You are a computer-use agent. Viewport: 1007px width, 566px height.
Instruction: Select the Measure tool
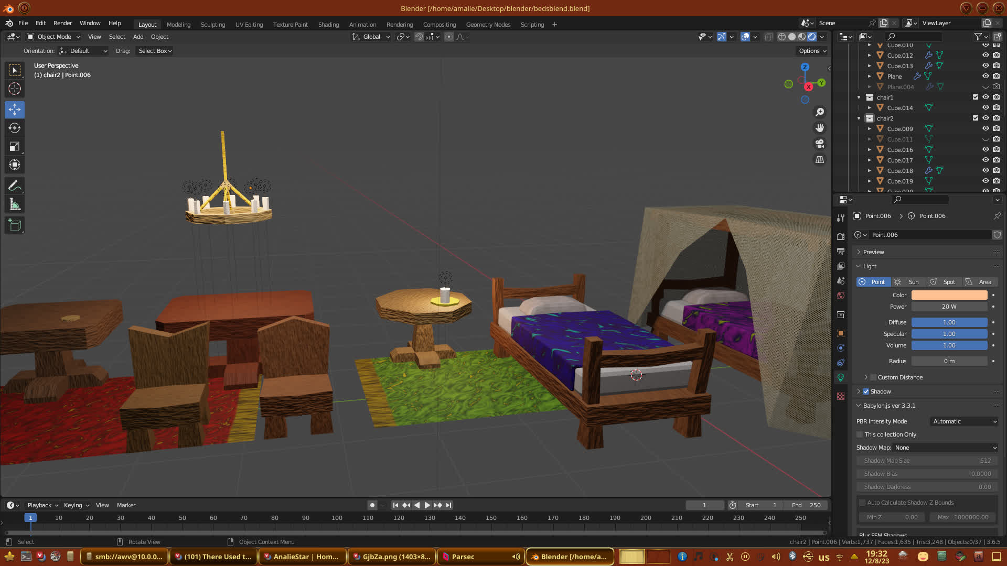tap(15, 205)
